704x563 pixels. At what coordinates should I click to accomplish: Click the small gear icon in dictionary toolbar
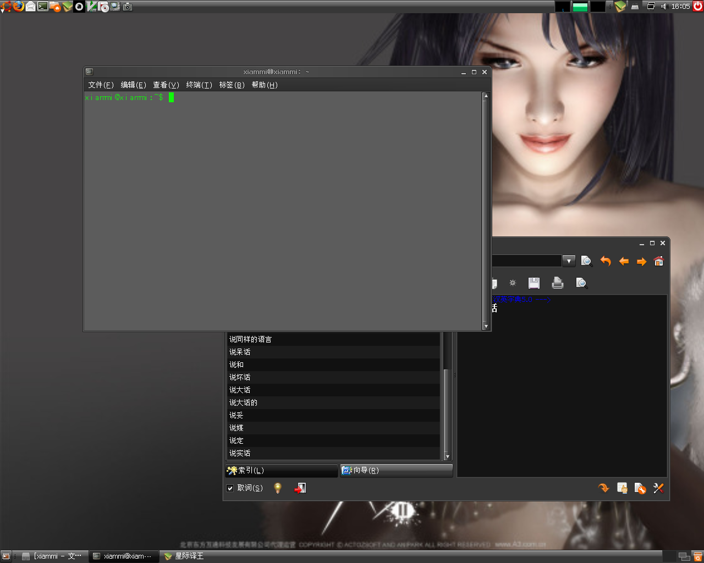click(513, 283)
